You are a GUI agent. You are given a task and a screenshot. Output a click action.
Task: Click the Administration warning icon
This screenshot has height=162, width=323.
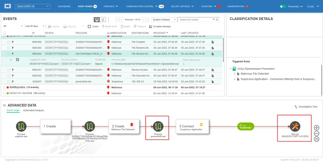coord(247,6)
